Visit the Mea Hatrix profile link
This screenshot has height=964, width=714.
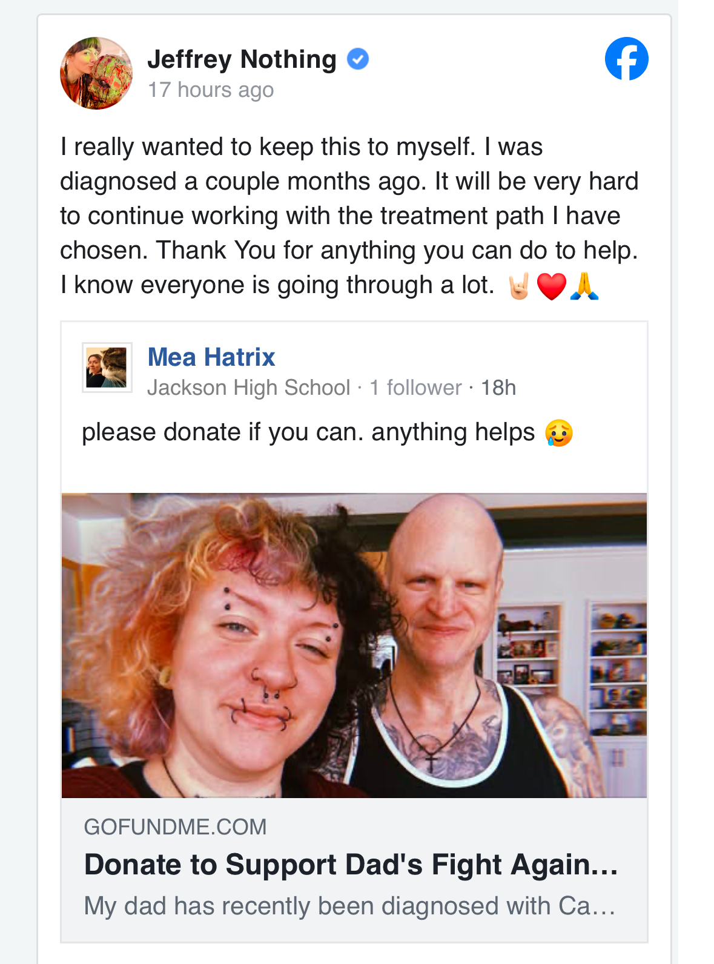click(211, 357)
